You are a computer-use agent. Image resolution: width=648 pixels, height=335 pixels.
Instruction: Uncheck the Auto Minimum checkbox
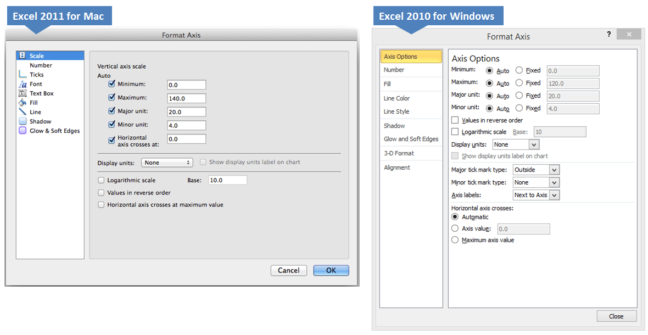pos(112,84)
